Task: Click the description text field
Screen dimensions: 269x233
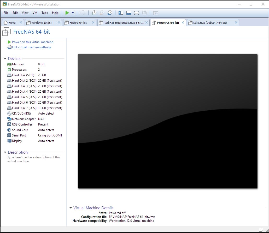Action: pyautogui.click(x=32, y=159)
